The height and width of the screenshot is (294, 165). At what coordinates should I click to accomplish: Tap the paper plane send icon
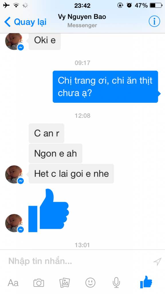[157, 262]
